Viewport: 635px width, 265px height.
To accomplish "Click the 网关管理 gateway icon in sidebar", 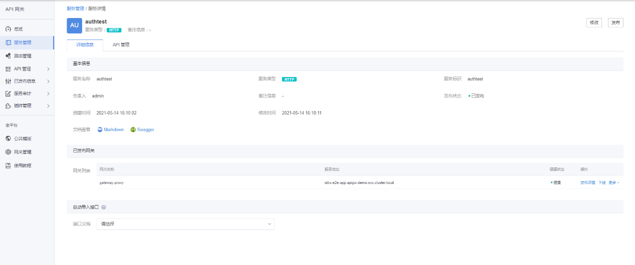I will tap(8, 152).
